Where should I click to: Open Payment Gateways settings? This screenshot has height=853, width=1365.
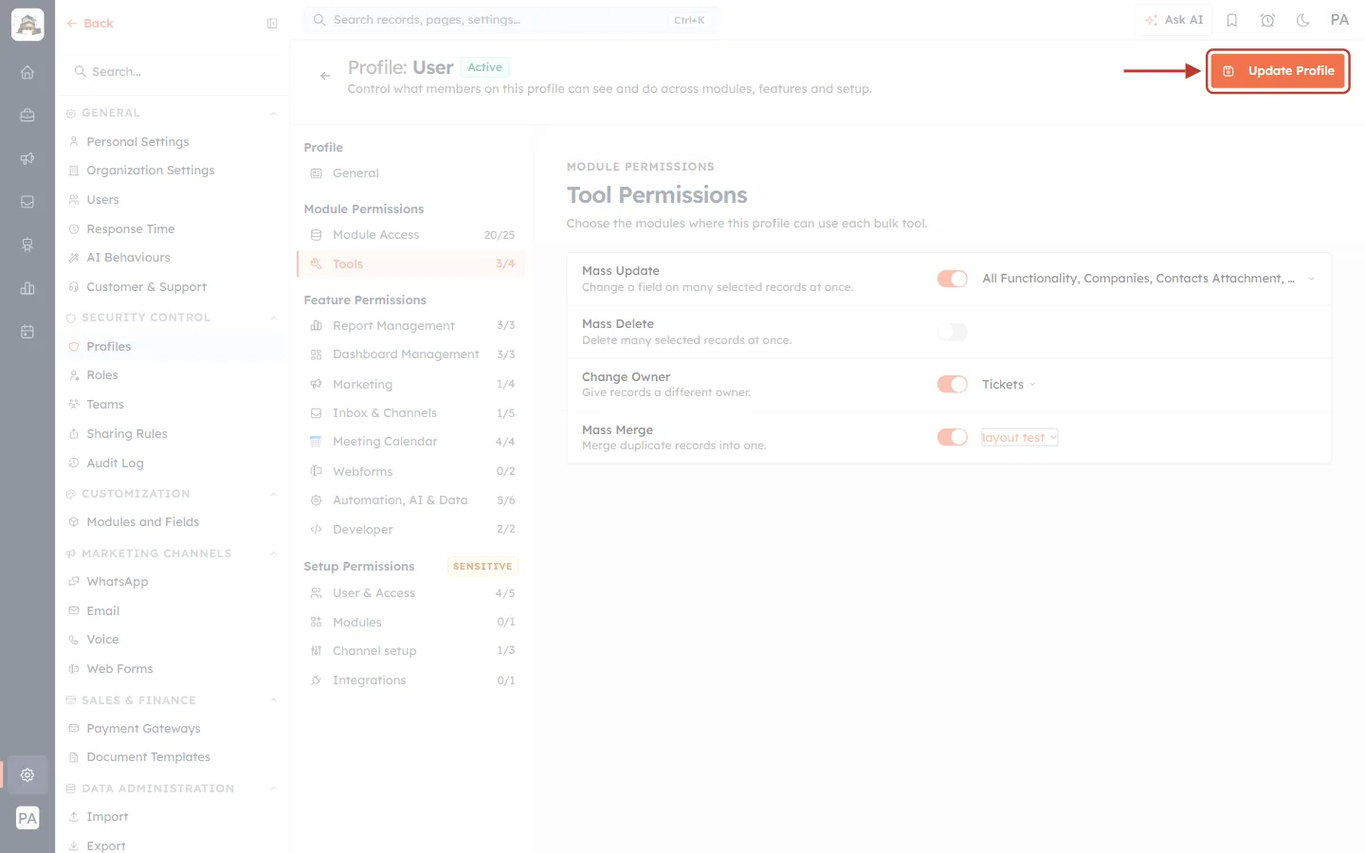[143, 729]
